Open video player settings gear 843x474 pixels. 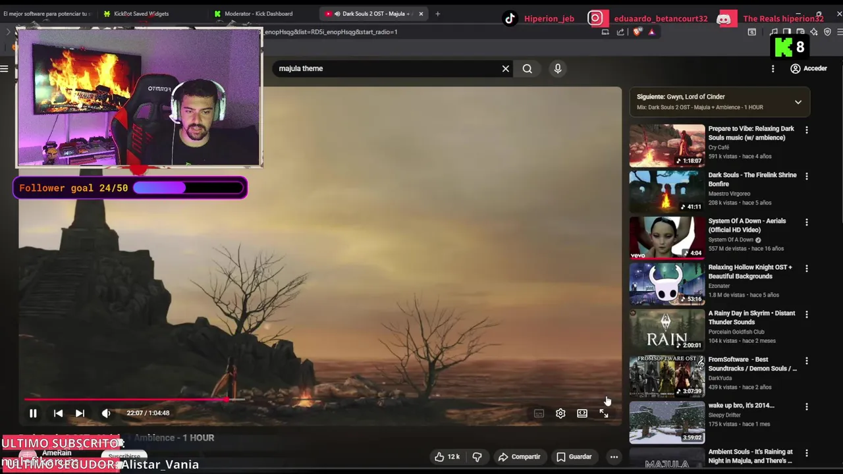point(560,413)
